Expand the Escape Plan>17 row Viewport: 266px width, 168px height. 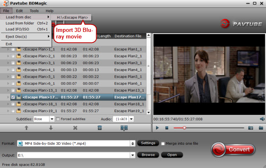coord(8,97)
